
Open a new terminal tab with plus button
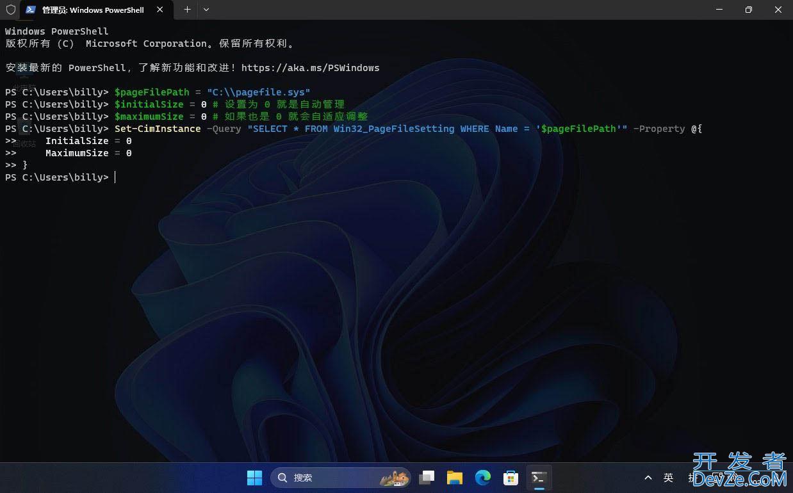pos(187,10)
